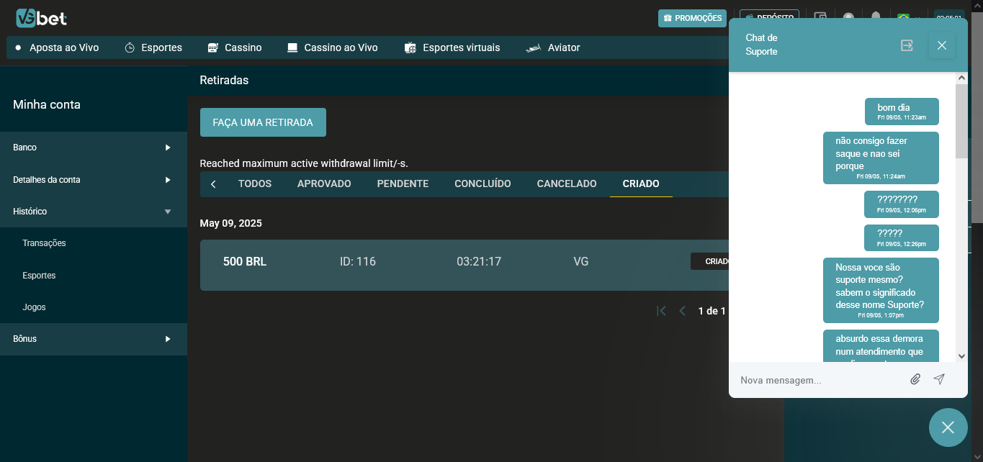Screen dimensions: 983x462
Task: Go to first page of withdrawals list
Action: tap(661, 311)
